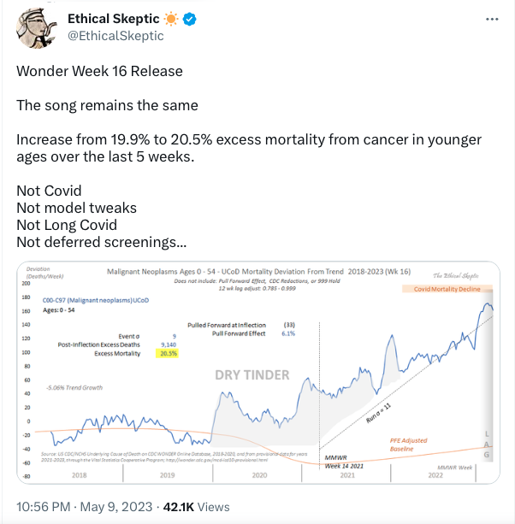Viewport: 515px width, 524px height.
Task: Click the PFE Adjusted Baseline label
Action: tap(408, 445)
